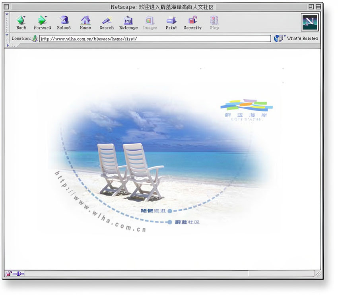338x295 pixels.
Task: Print the page using Print button
Action: 171,22
